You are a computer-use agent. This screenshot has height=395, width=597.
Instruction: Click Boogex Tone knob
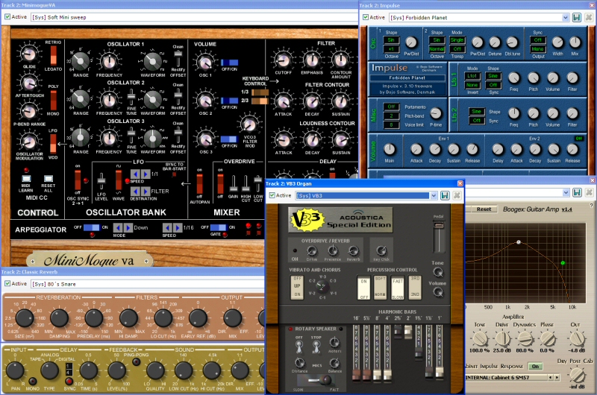pyautogui.click(x=480, y=338)
